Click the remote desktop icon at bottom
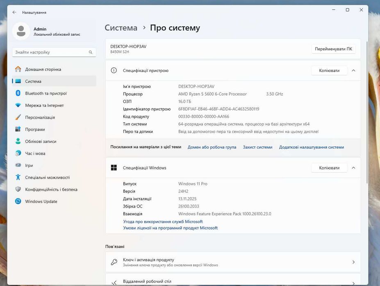Image resolution: width=380 pixels, height=286 pixels. [114, 283]
